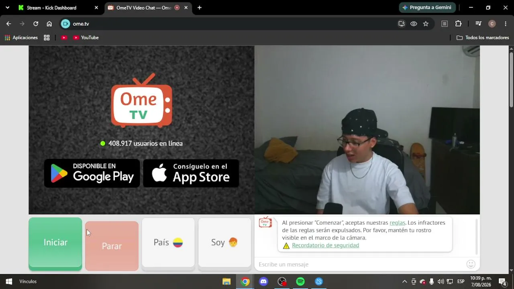Open the País country selector
Viewport: 514px width, 289px height.
[x=168, y=242]
